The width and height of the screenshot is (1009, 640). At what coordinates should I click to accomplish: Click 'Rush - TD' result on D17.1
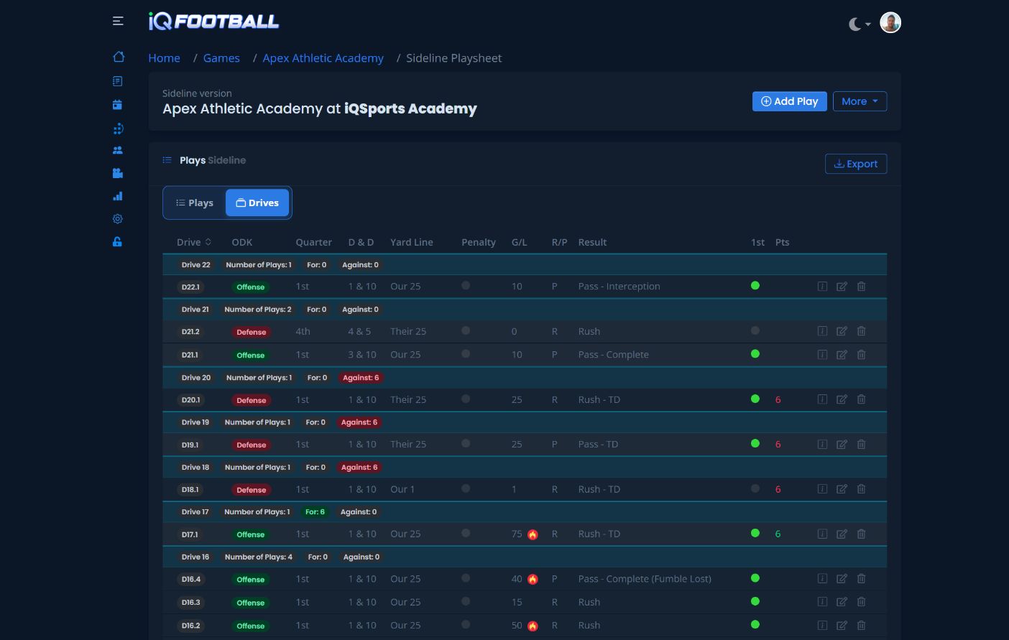point(599,534)
